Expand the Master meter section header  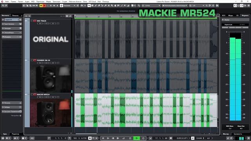[235, 20]
